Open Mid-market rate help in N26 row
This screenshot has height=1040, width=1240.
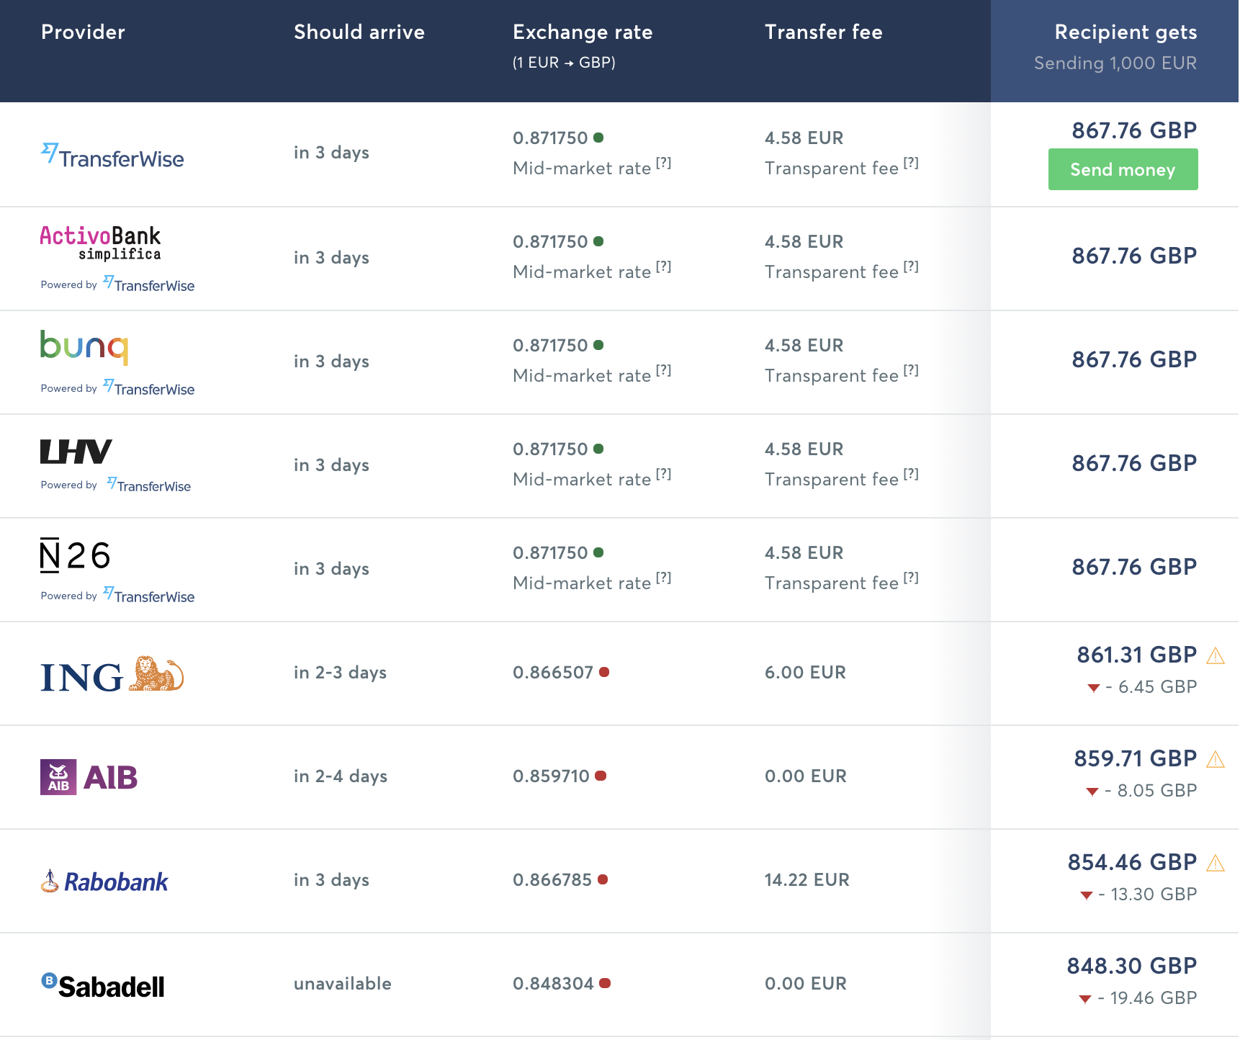(663, 578)
